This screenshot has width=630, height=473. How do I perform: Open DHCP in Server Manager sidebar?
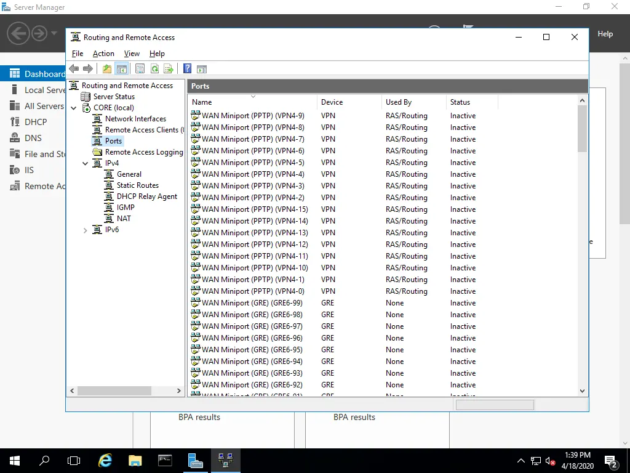click(33, 122)
